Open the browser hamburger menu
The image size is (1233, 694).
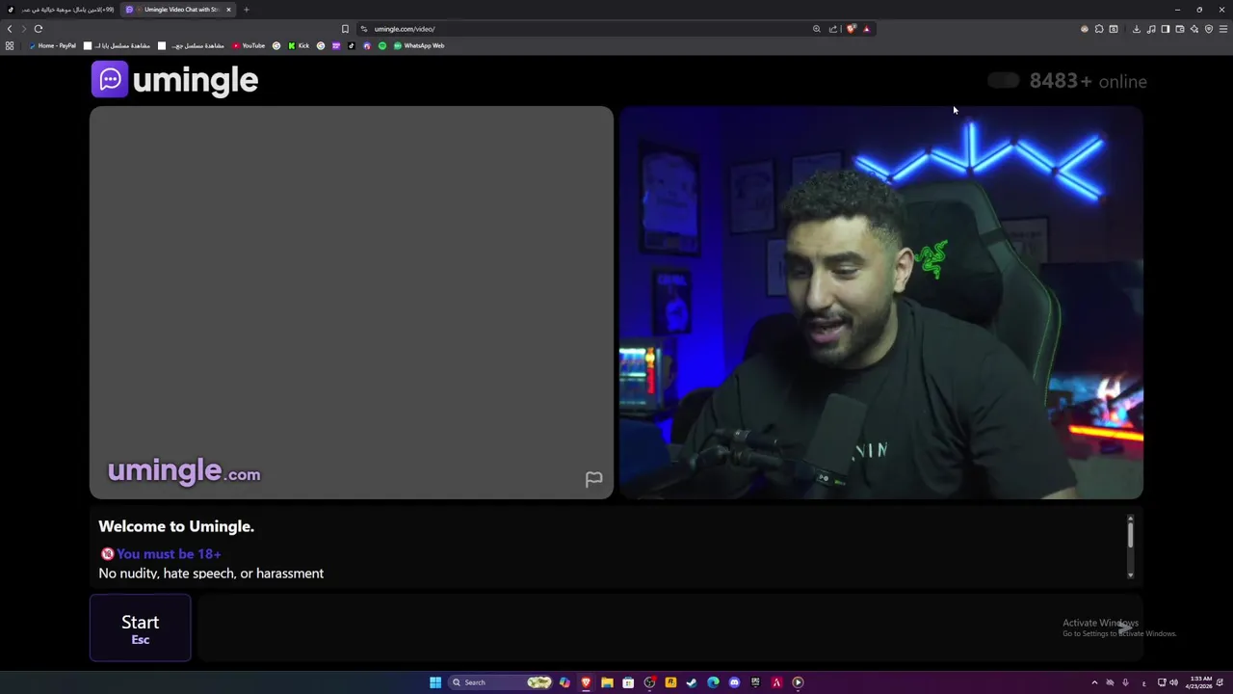tap(1223, 29)
